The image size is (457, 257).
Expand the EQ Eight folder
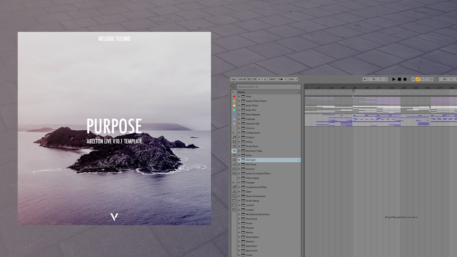coord(239,160)
